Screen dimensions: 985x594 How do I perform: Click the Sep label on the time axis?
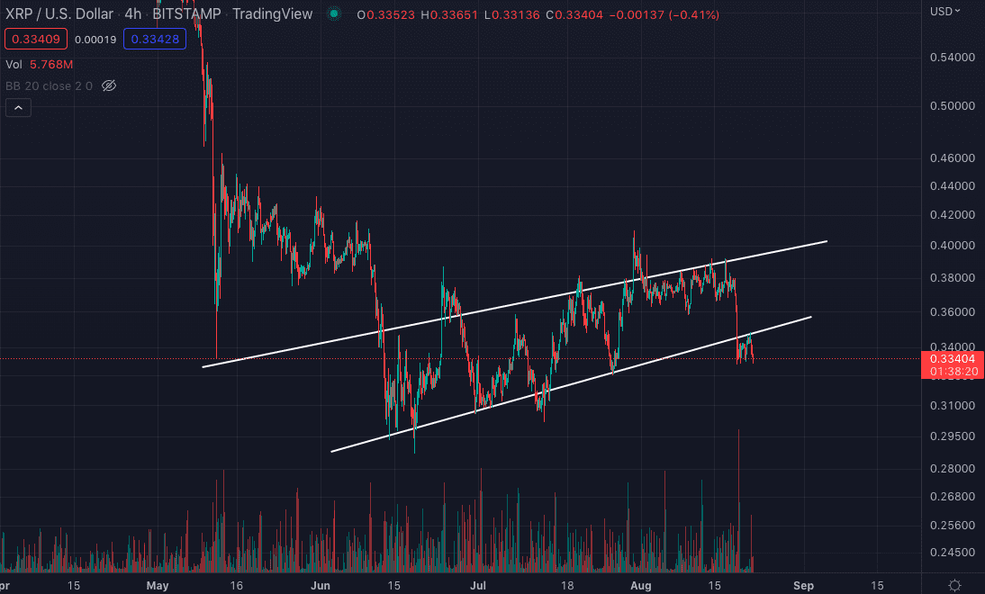[x=803, y=586]
